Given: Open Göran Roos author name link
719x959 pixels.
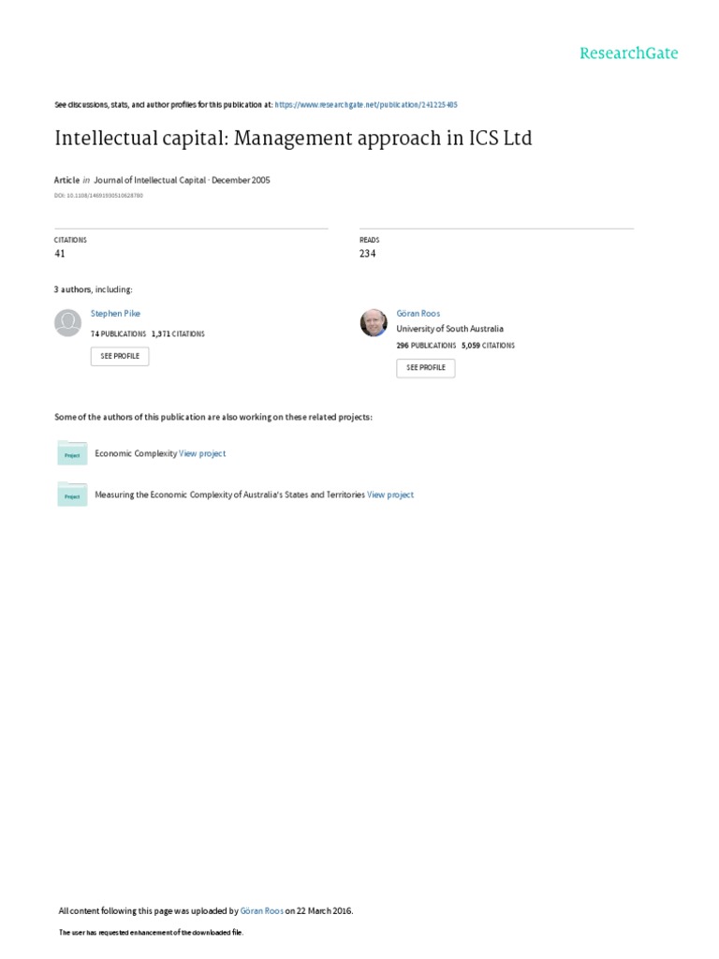Looking at the screenshot, I should (x=418, y=313).
